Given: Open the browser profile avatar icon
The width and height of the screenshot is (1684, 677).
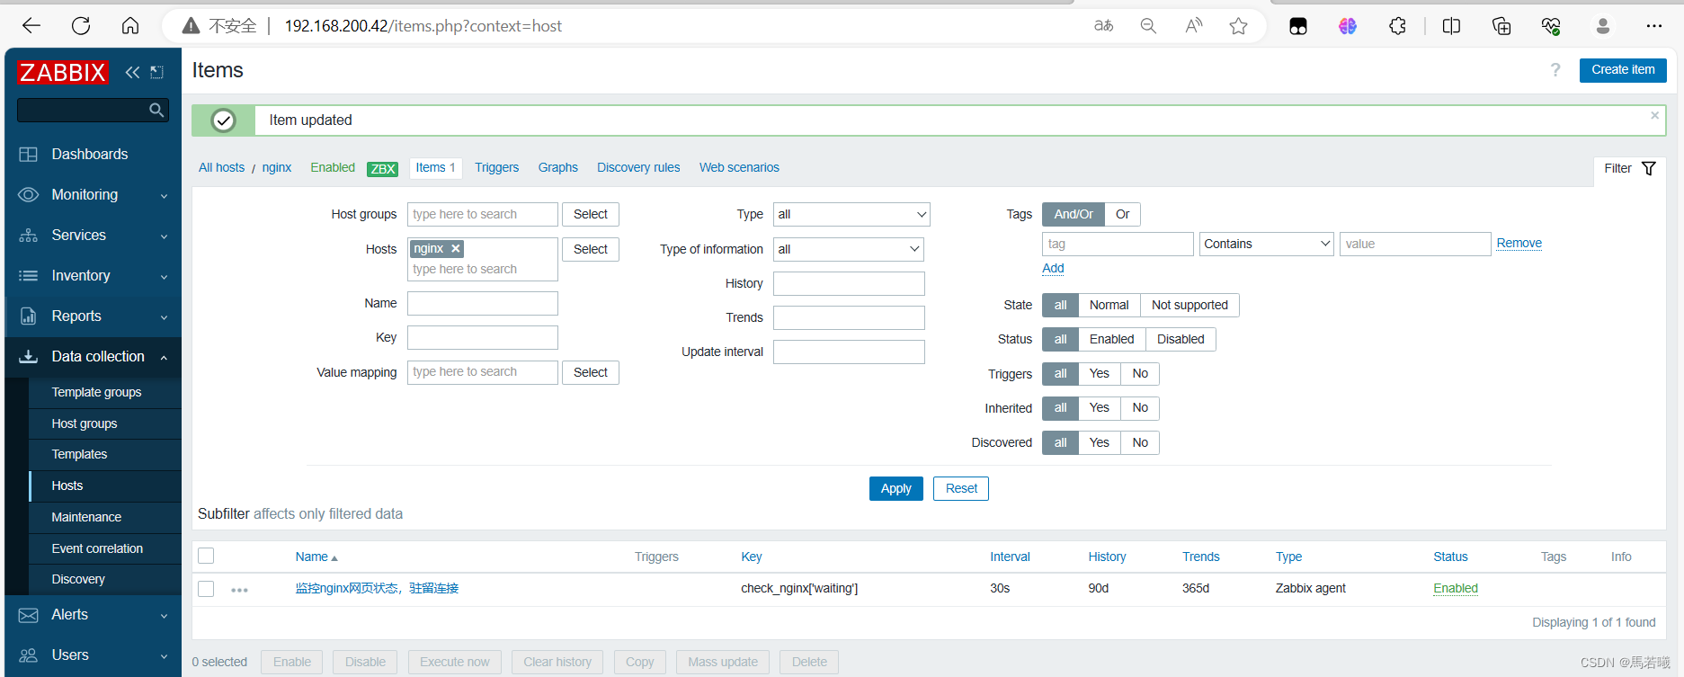Looking at the screenshot, I should tap(1602, 26).
